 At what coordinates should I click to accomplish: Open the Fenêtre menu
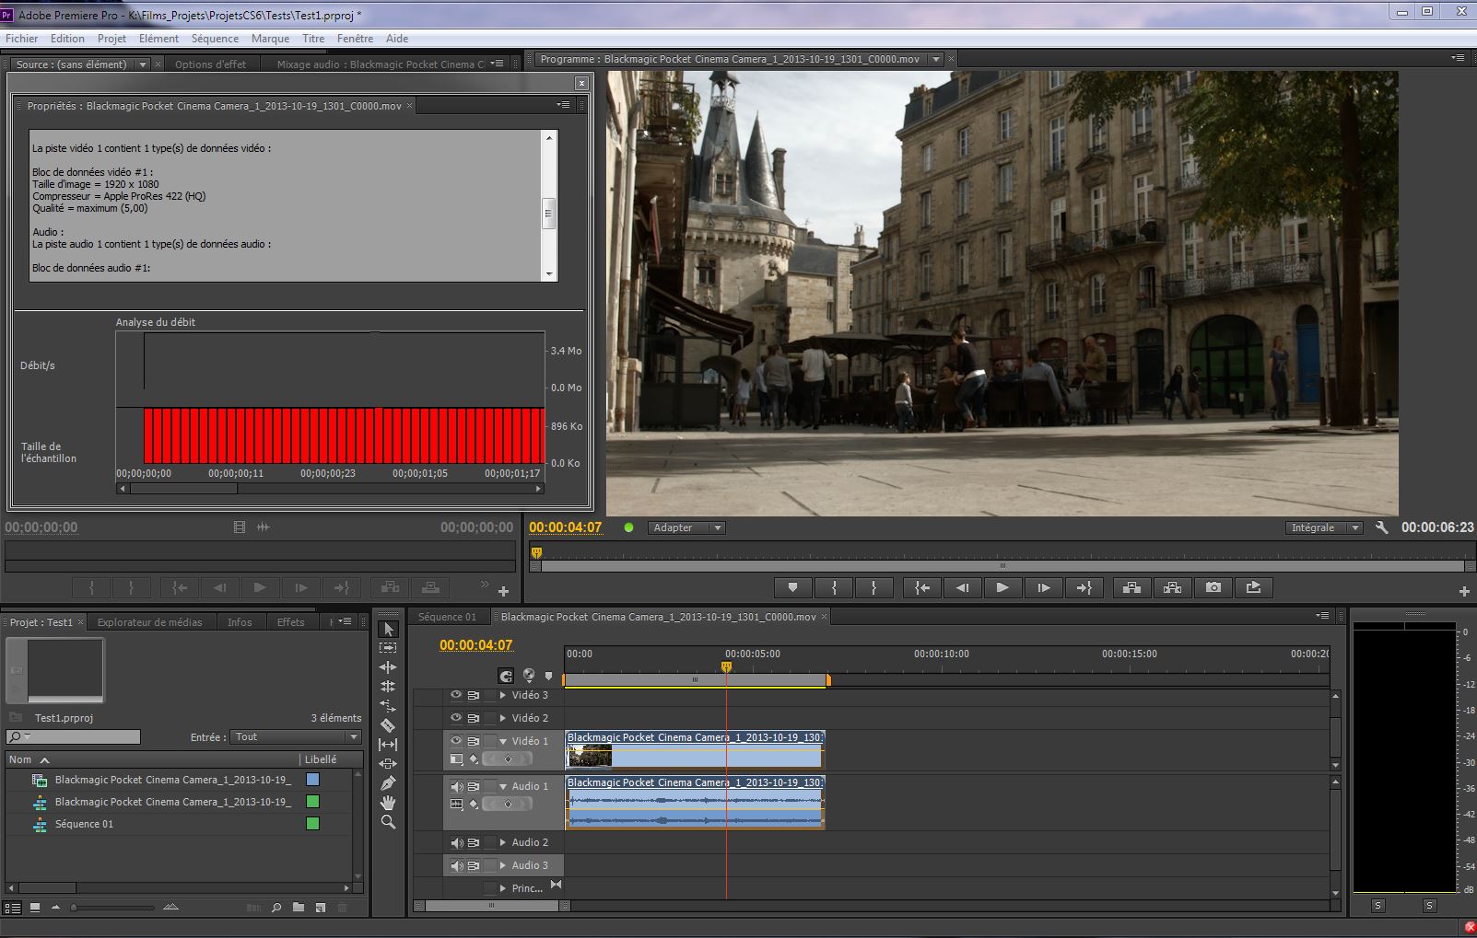[355, 39]
